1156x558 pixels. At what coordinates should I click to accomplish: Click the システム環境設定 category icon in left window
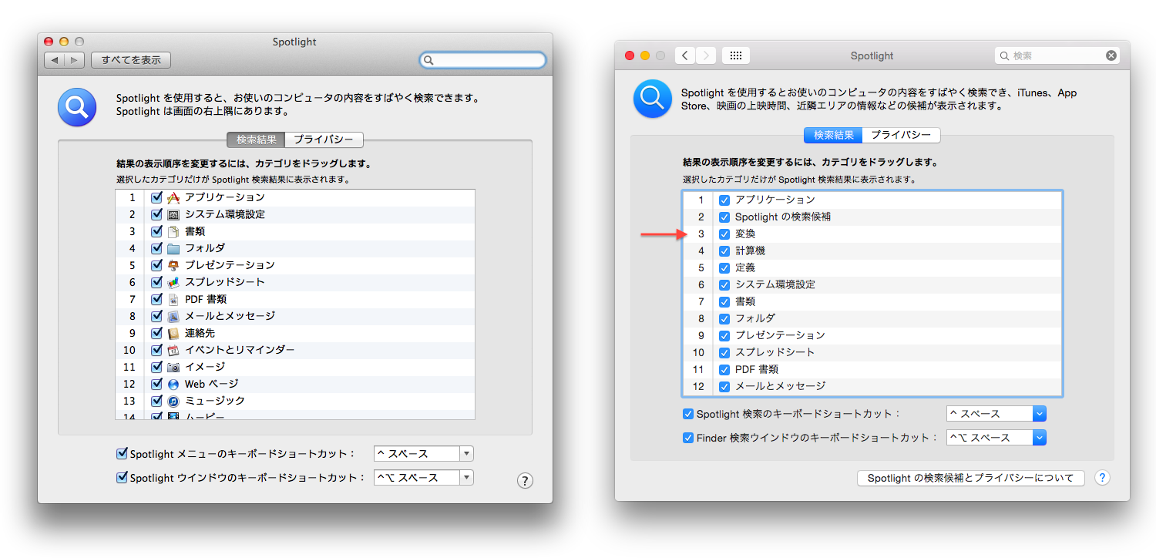[x=173, y=215]
